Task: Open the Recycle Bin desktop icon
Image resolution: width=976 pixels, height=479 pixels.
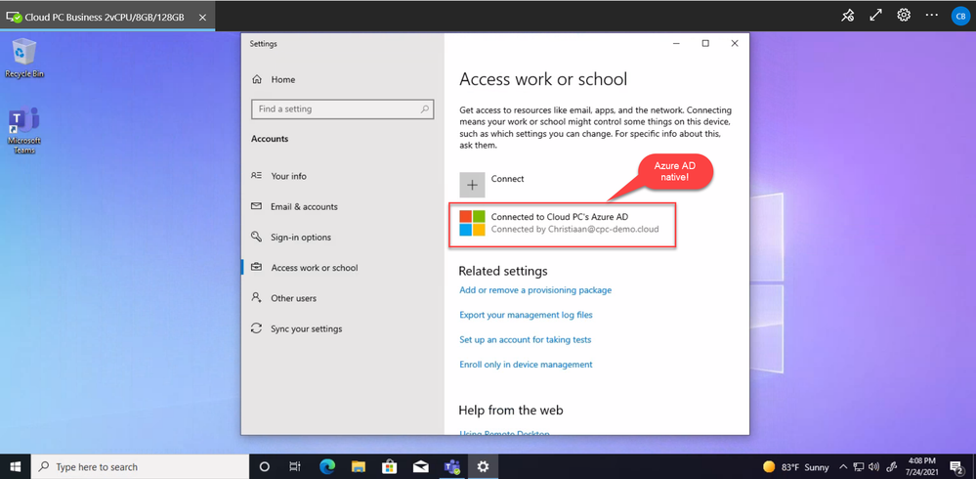Action: (x=23, y=58)
